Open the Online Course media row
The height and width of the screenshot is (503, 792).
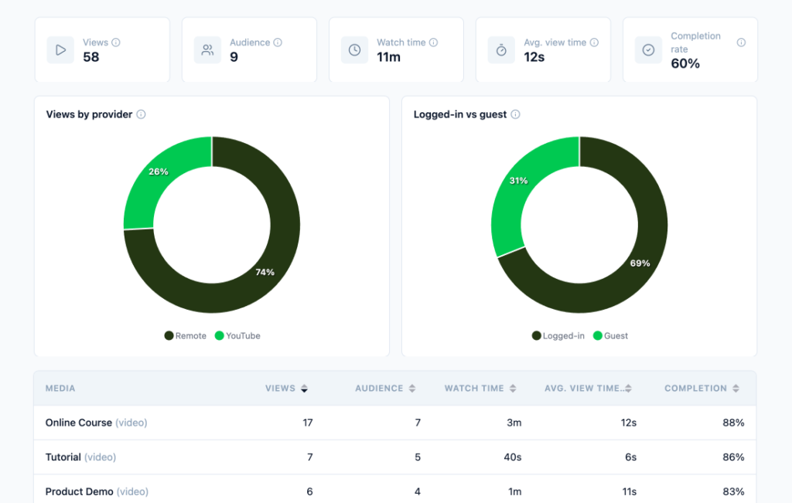click(x=395, y=423)
